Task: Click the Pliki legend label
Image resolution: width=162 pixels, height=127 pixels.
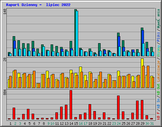Action: pos(159,37)
